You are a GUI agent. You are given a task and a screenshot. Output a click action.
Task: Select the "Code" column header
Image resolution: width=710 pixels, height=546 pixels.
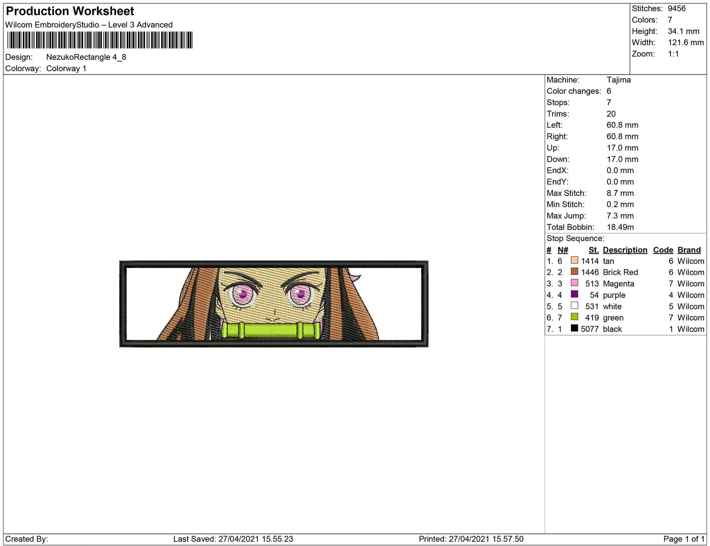point(663,250)
